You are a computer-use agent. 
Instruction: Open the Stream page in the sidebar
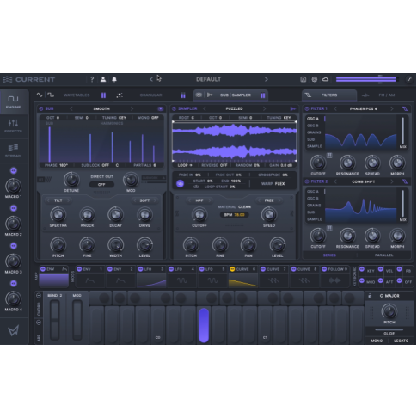13,151
